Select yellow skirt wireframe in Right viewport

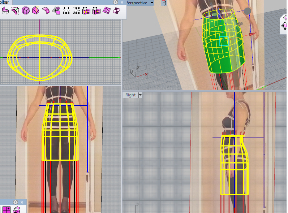[235, 165]
